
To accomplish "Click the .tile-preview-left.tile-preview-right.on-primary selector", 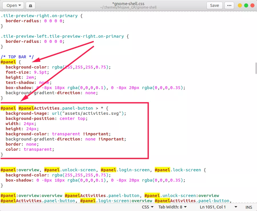I will coord(62,36).
